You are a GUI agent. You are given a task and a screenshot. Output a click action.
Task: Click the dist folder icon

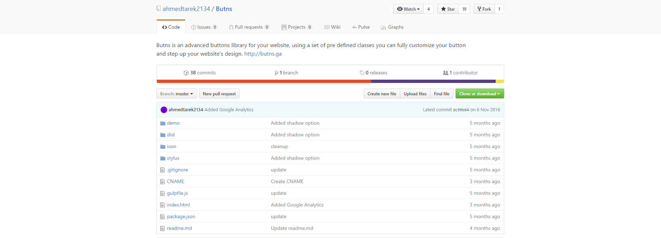point(163,135)
